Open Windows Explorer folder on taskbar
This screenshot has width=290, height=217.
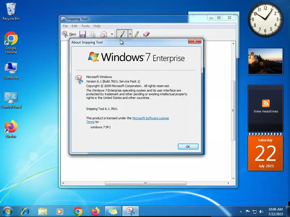(42, 211)
